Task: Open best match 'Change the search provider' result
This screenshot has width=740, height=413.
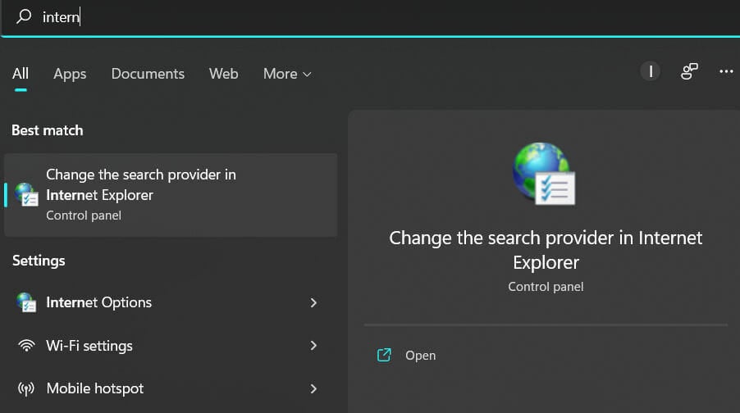Action: tap(171, 195)
